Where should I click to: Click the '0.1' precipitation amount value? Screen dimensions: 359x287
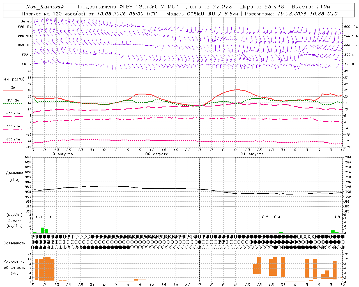click(265, 217)
